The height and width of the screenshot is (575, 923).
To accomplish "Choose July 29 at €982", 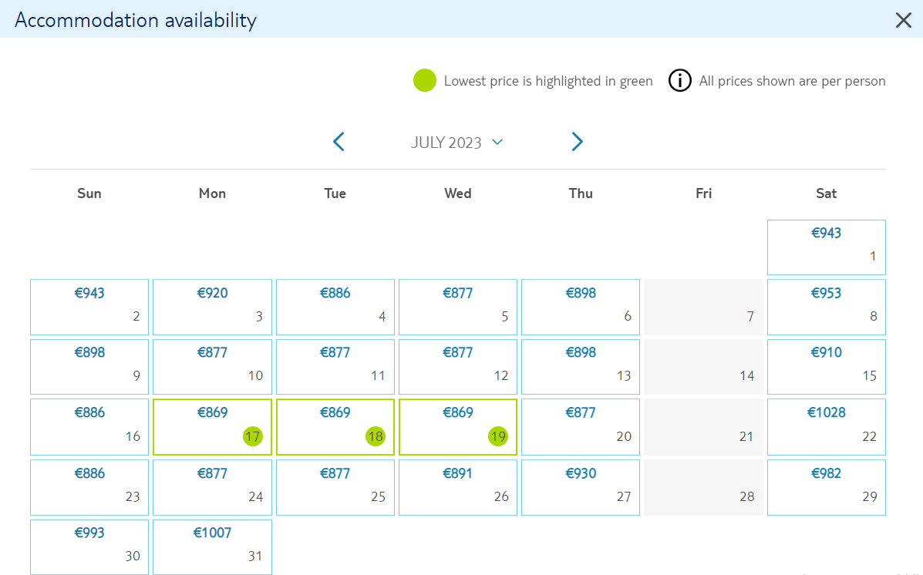I will coord(827,487).
